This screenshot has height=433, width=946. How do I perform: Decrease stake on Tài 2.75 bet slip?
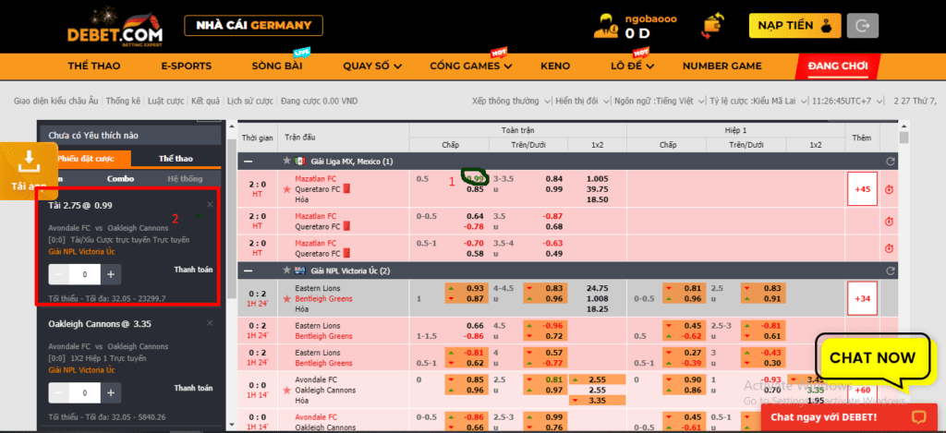pos(58,274)
